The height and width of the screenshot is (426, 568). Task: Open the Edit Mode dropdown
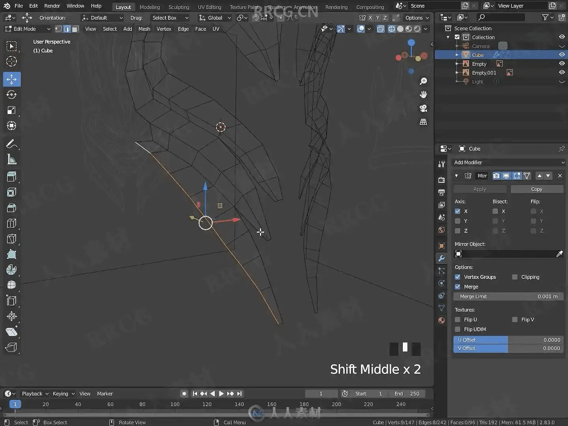(x=28, y=29)
